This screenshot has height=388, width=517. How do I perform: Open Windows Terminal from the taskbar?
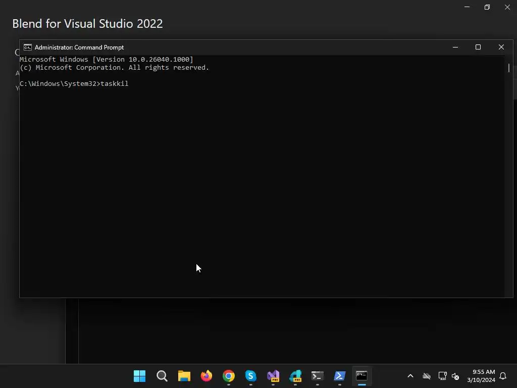pos(317,376)
